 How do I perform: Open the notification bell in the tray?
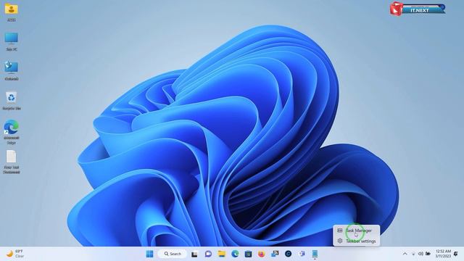[456, 254]
